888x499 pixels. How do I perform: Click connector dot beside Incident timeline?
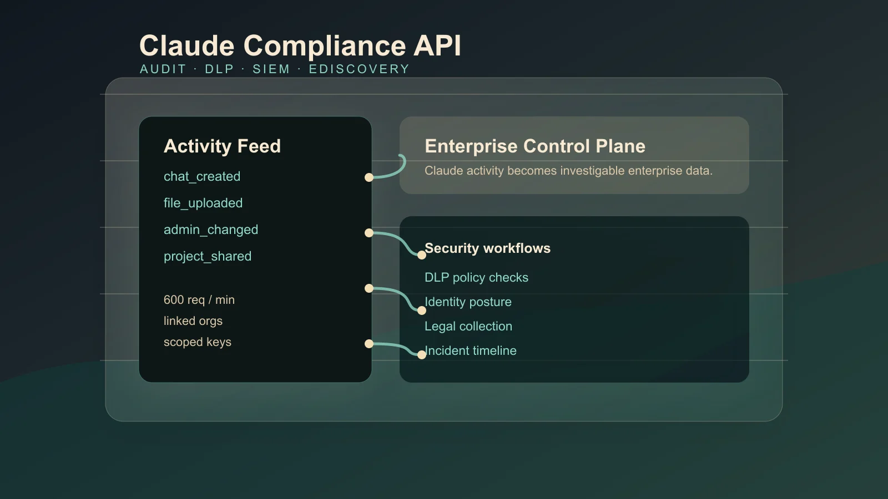coord(422,355)
